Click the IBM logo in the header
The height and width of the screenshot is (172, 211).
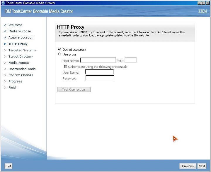tap(203, 11)
